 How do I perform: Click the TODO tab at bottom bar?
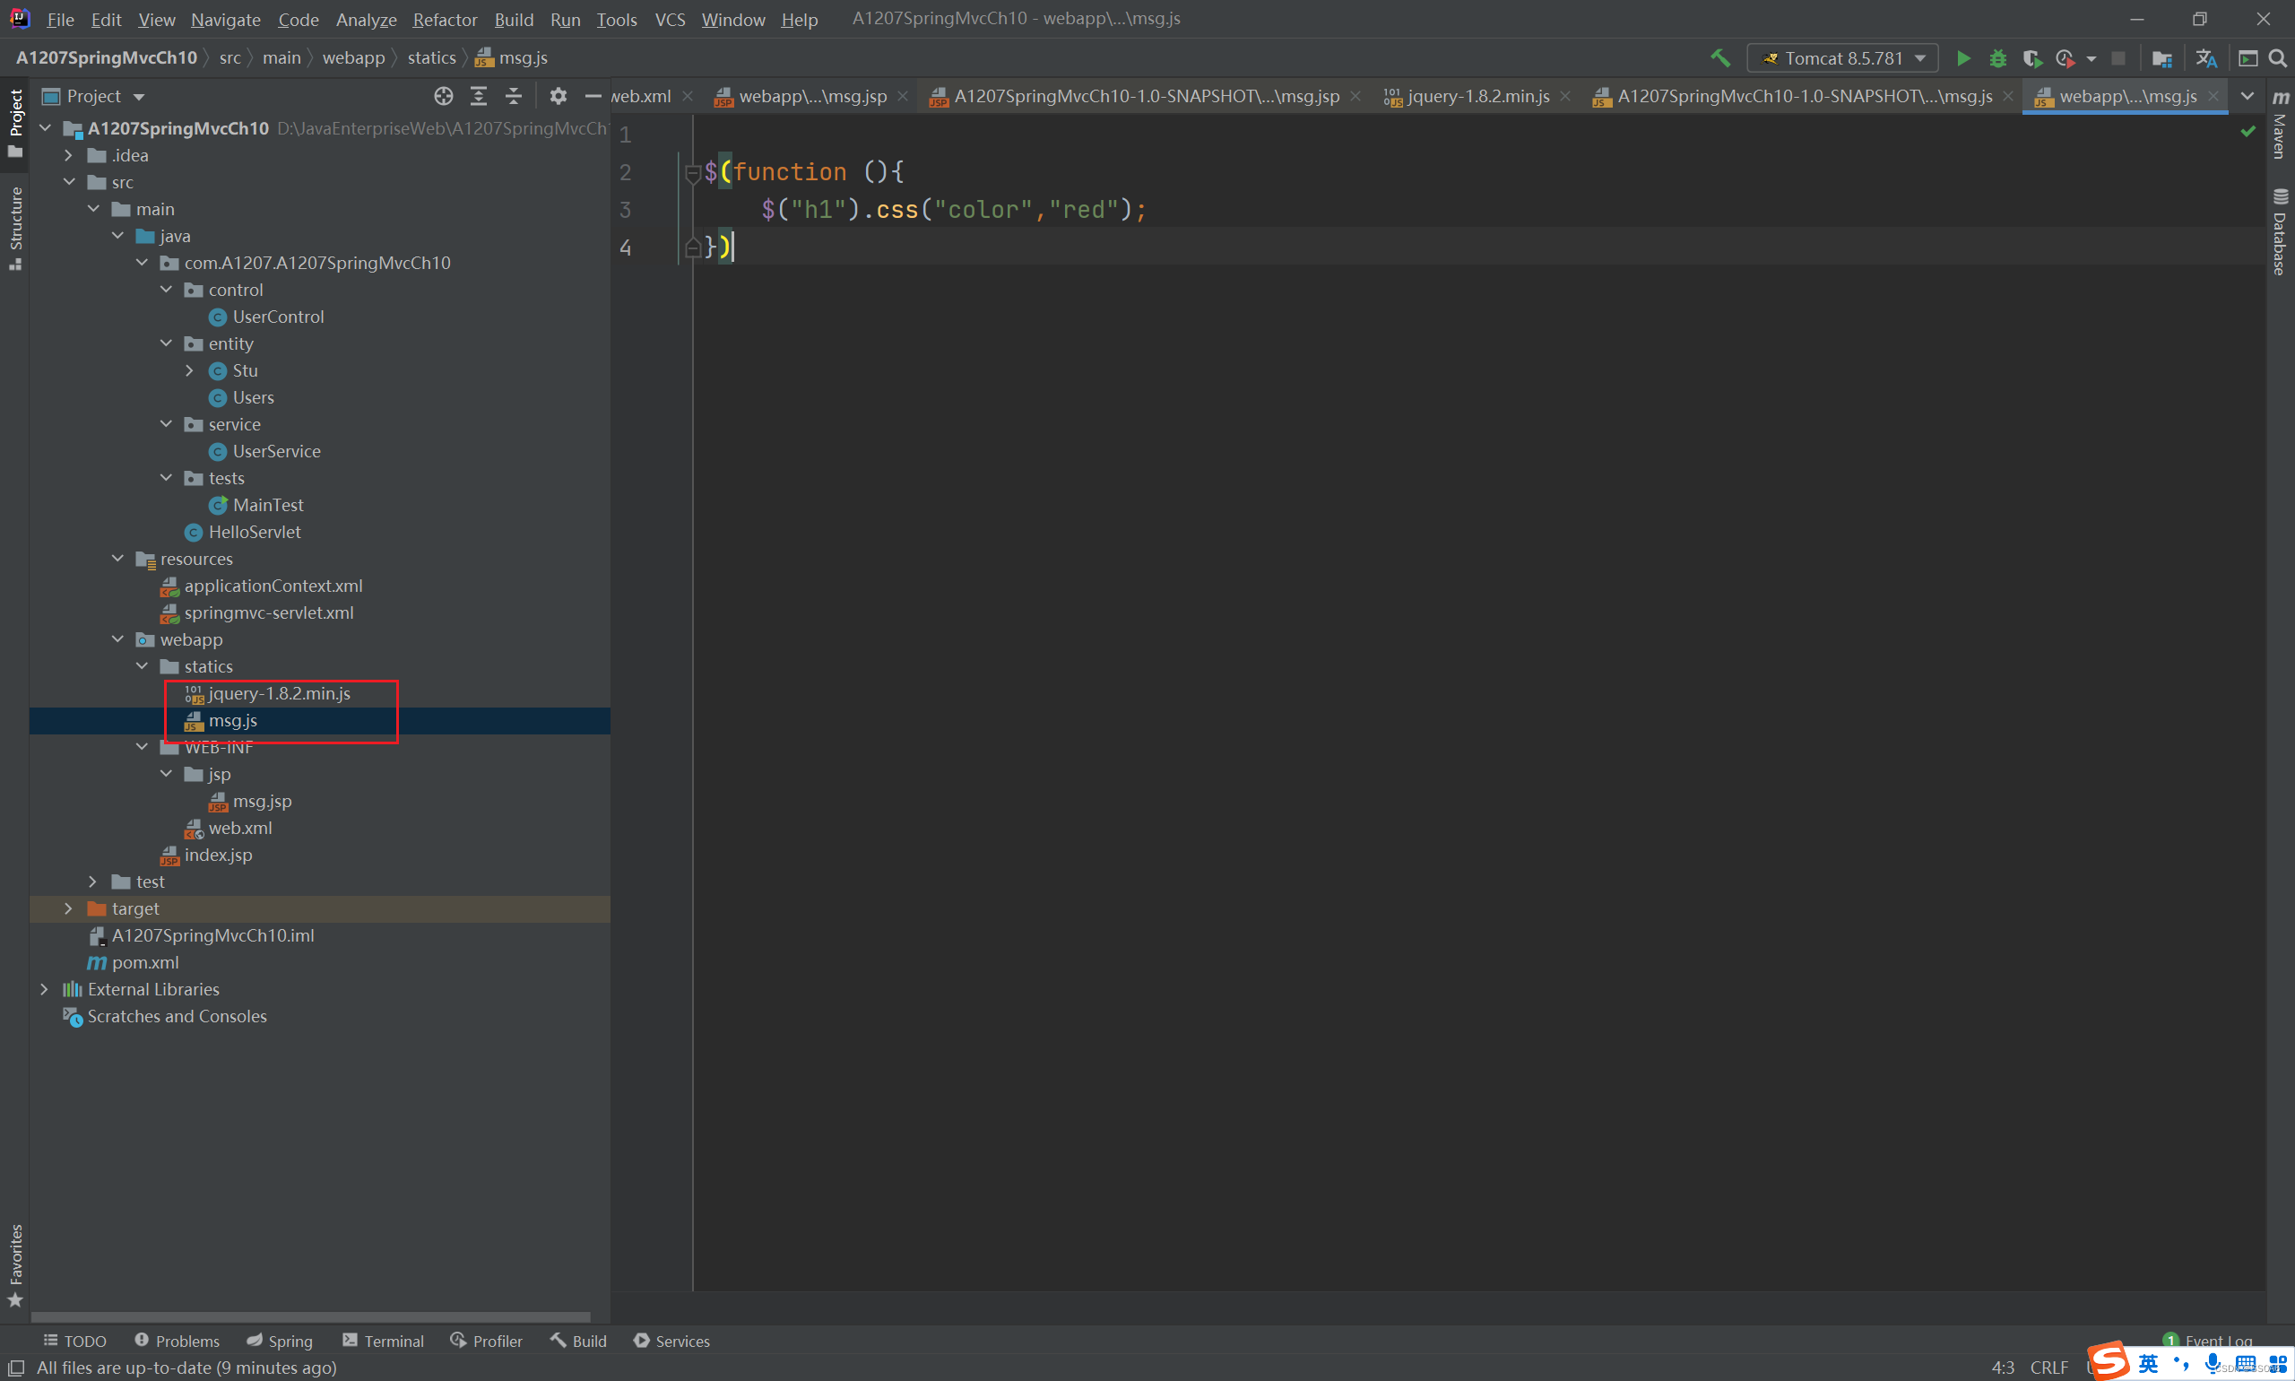tap(74, 1342)
